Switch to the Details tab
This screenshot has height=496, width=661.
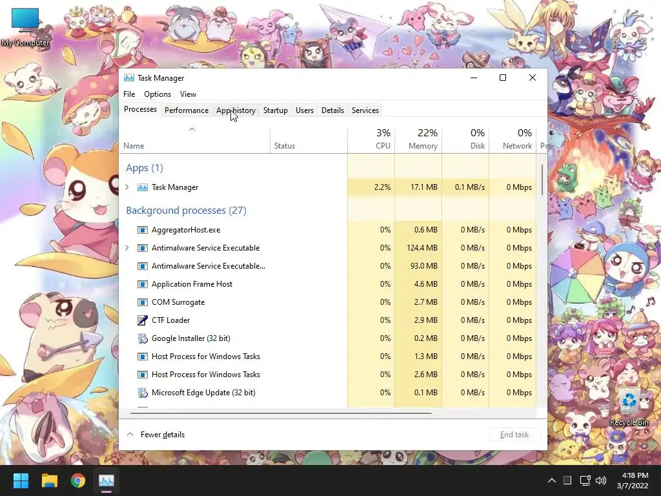click(332, 110)
